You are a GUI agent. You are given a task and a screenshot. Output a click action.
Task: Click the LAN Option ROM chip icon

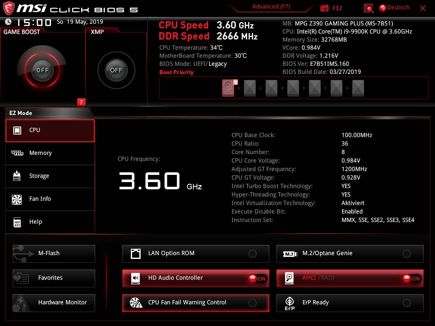(136, 253)
